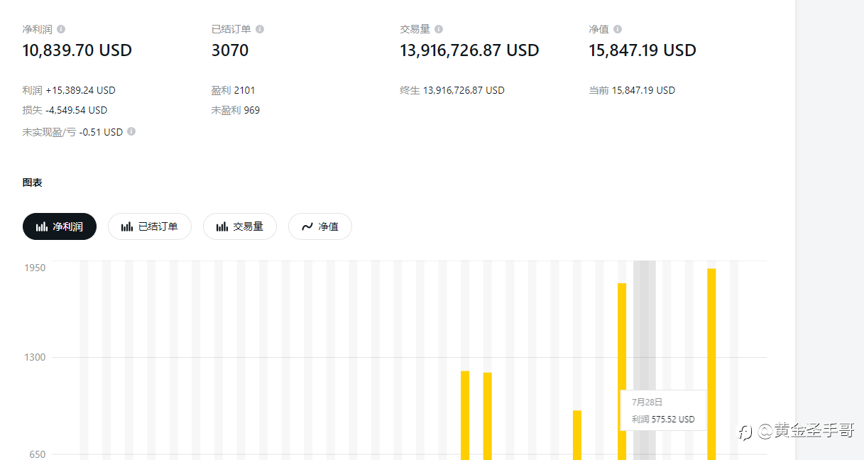Screen dimensions: 864x460
Task: Click the bar-chart icon in the 交易量 chart button
Action: pos(222,226)
